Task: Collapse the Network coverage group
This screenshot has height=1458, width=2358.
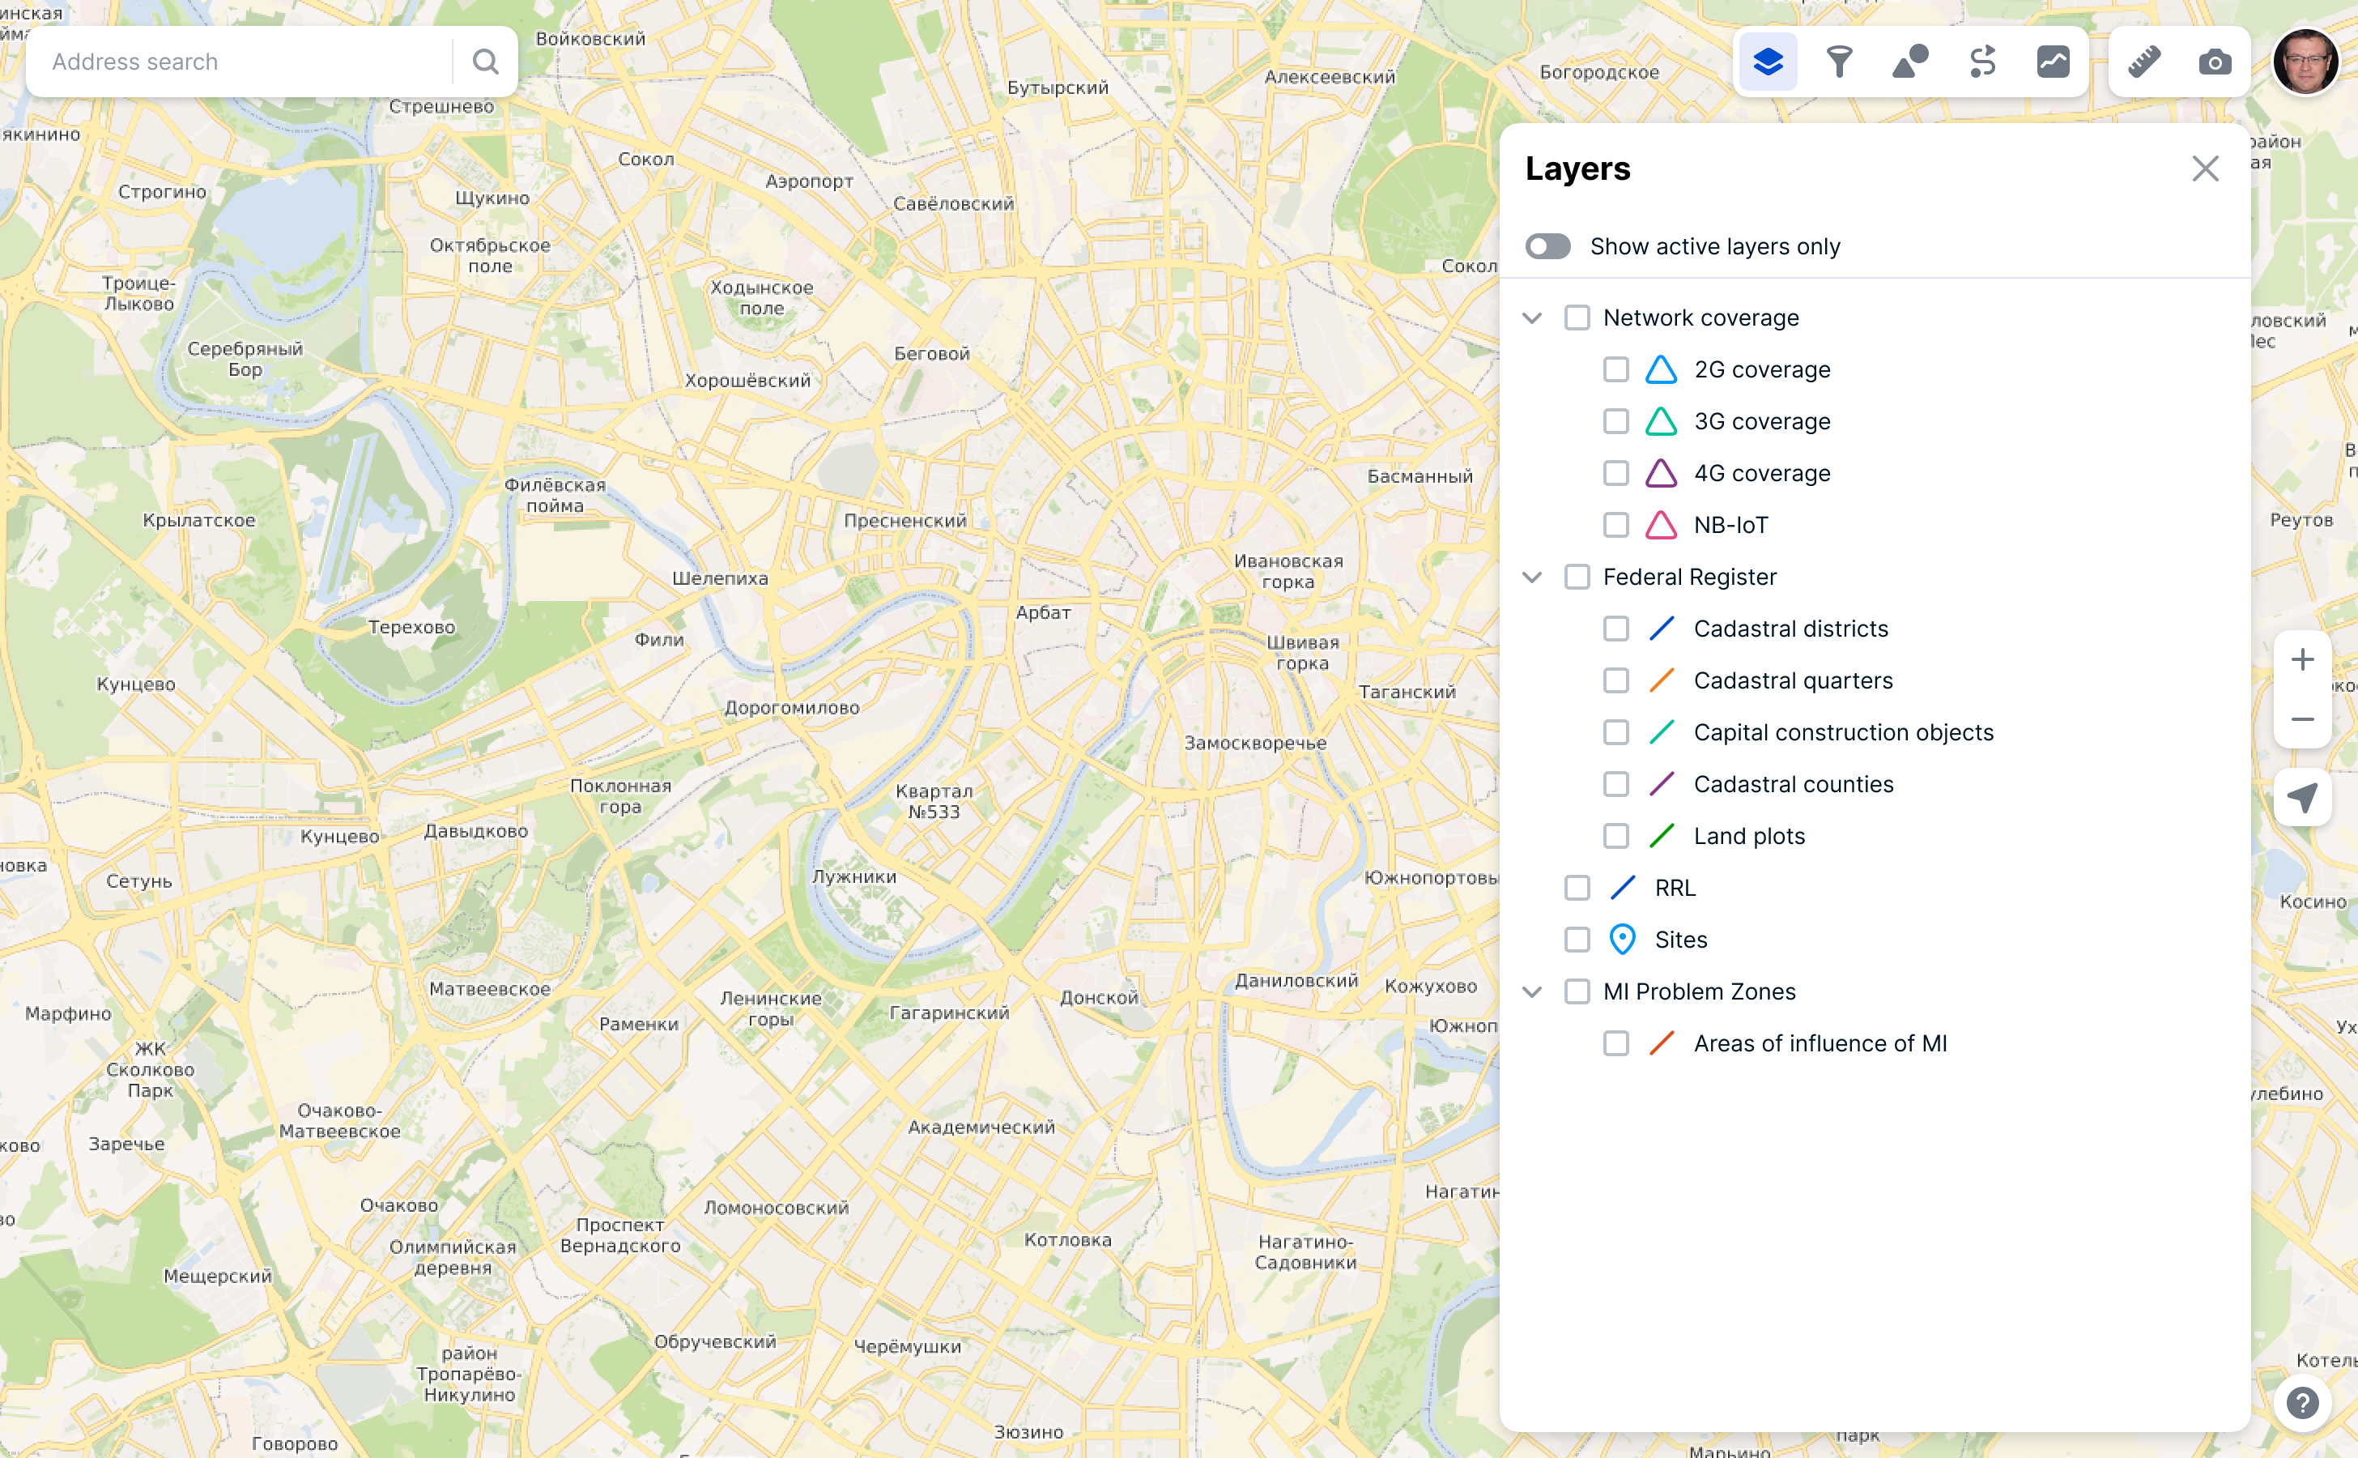Action: [x=1532, y=318]
